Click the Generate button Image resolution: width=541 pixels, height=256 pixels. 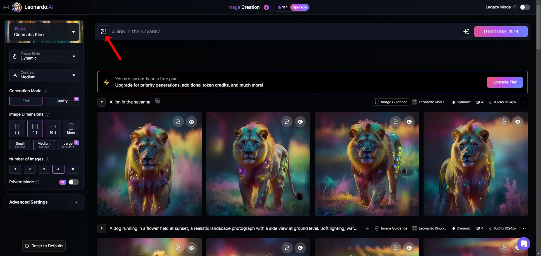501,32
